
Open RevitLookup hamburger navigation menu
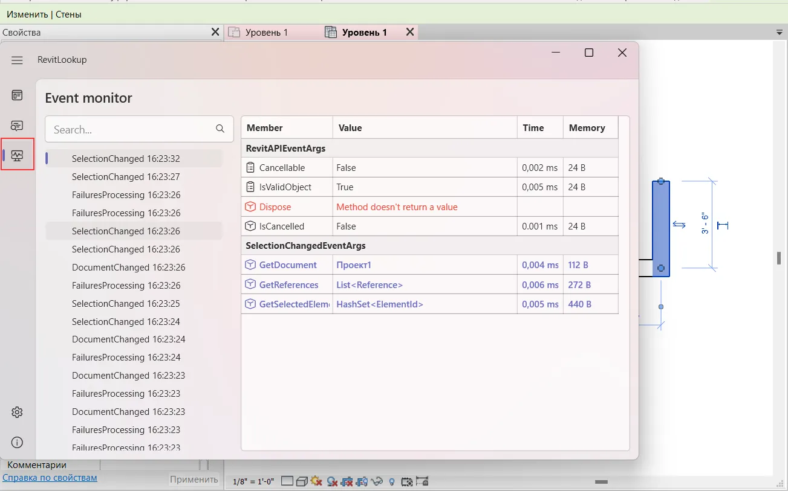pyautogui.click(x=17, y=60)
